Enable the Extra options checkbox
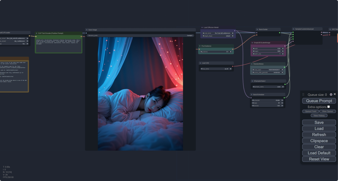 (x=329, y=107)
